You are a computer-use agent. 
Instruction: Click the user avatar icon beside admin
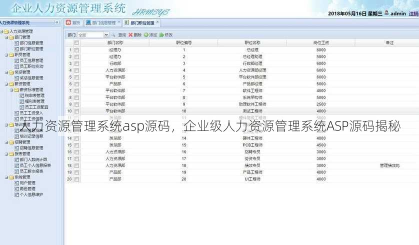click(x=386, y=12)
